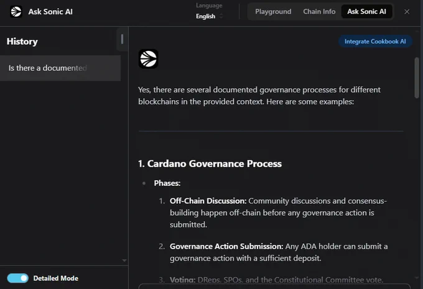Click the 'Detailed Mode' label
This screenshot has height=289, width=423.
coord(56,278)
